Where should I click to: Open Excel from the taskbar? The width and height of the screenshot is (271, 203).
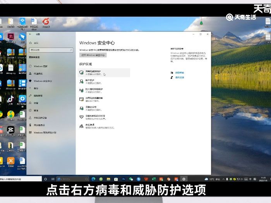click(x=154, y=179)
